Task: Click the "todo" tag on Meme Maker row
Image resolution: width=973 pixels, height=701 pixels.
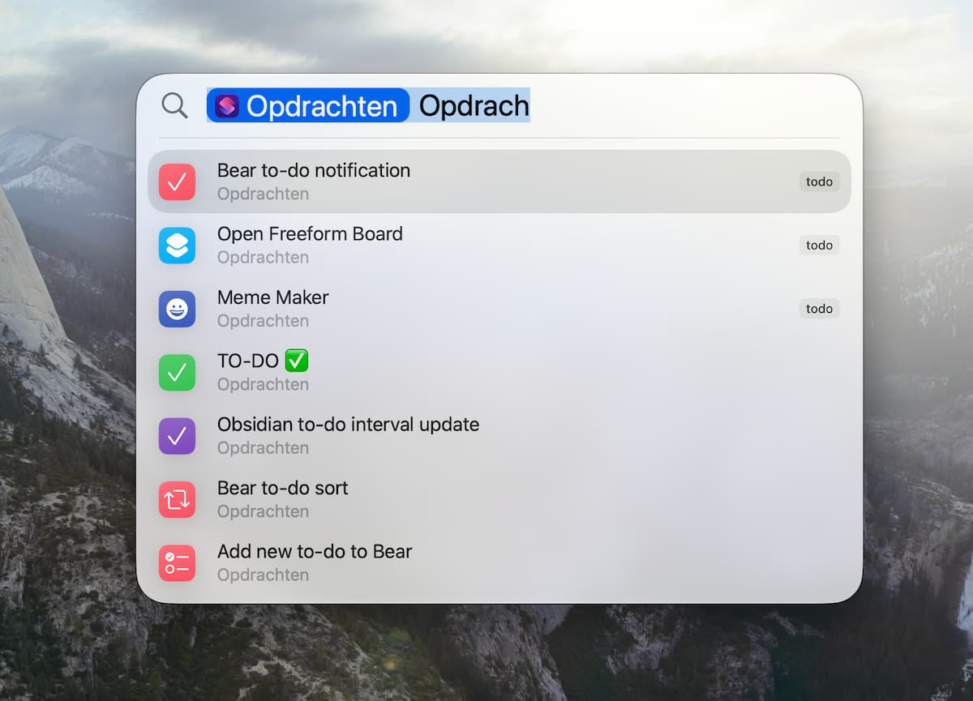Action: click(x=820, y=309)
